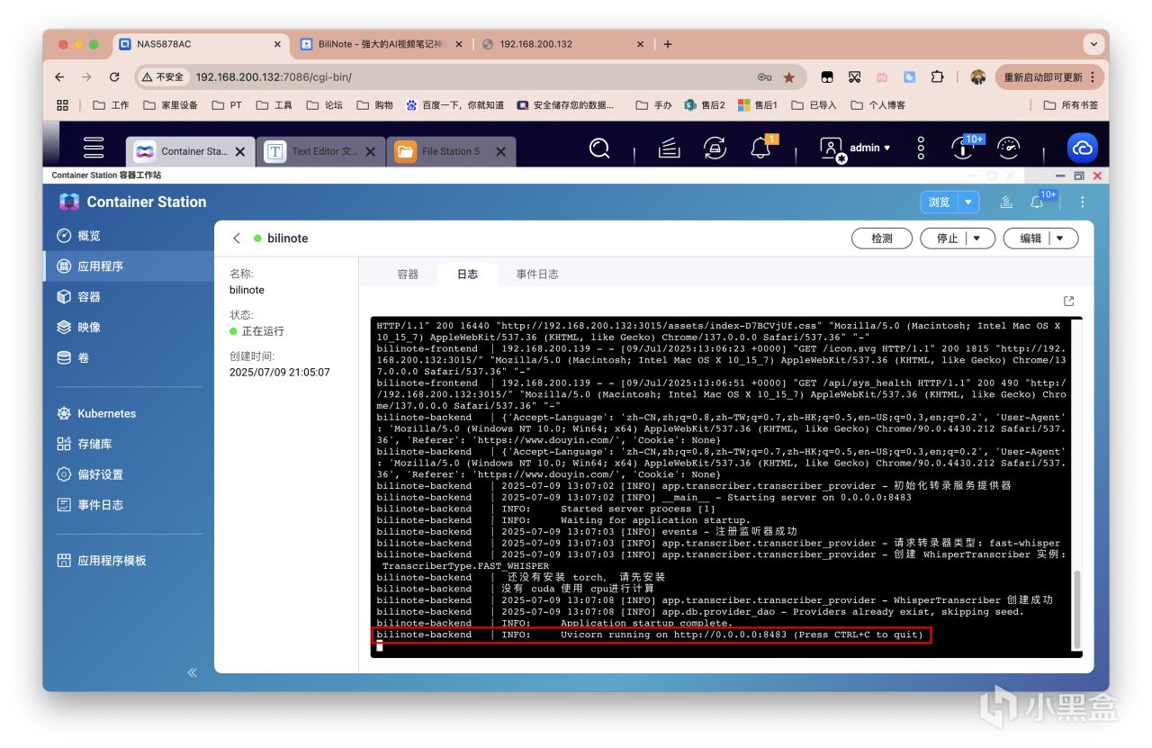This screenshot has height=748, width=1152.
Task: Reload the page in Chrome
Action: pyautogui.click(x=114, y=77)
